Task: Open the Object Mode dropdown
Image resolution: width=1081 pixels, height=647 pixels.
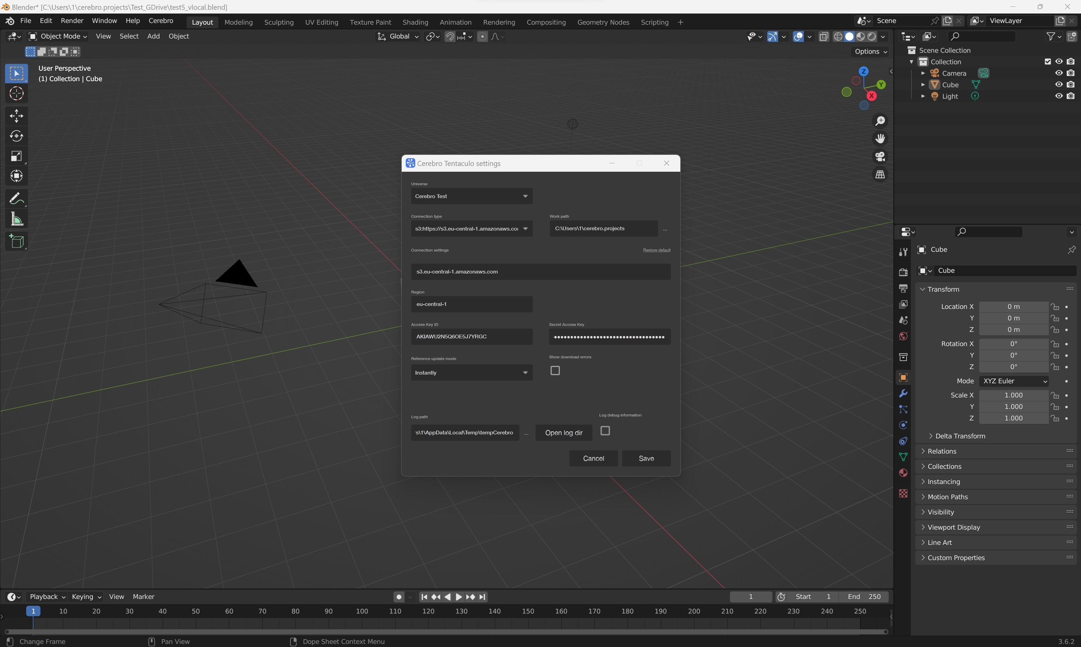Action: (57, 37)
